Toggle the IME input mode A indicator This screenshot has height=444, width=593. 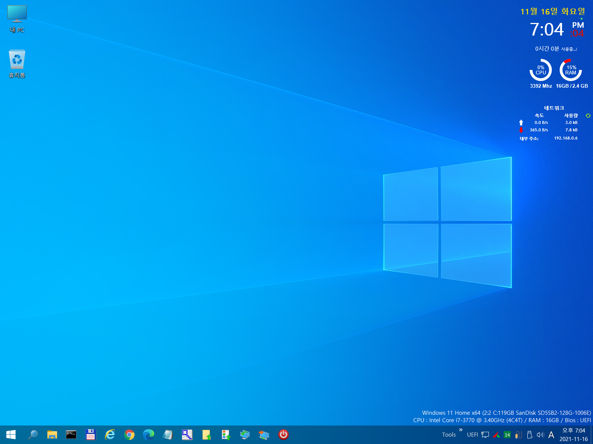pos(551,435)
